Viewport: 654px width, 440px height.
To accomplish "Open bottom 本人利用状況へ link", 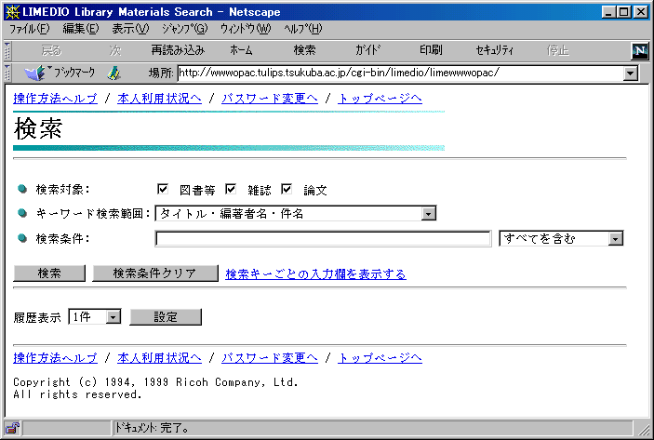I will [x=159, y=358].
